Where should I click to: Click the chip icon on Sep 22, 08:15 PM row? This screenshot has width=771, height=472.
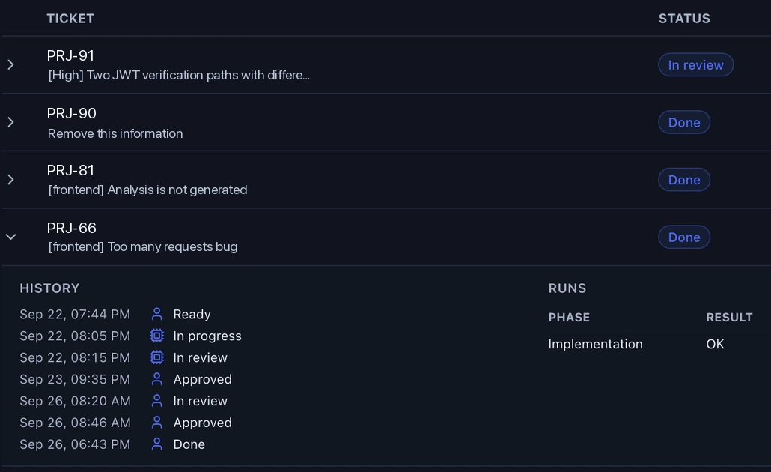(157, 357)
